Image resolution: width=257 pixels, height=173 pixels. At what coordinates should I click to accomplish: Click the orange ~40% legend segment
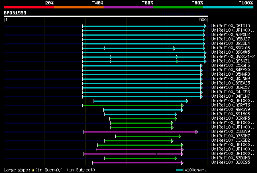click(x=79, y=7)
